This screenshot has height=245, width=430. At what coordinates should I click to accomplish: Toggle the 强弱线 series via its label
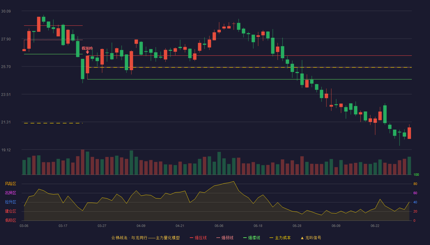pos(227,238)
